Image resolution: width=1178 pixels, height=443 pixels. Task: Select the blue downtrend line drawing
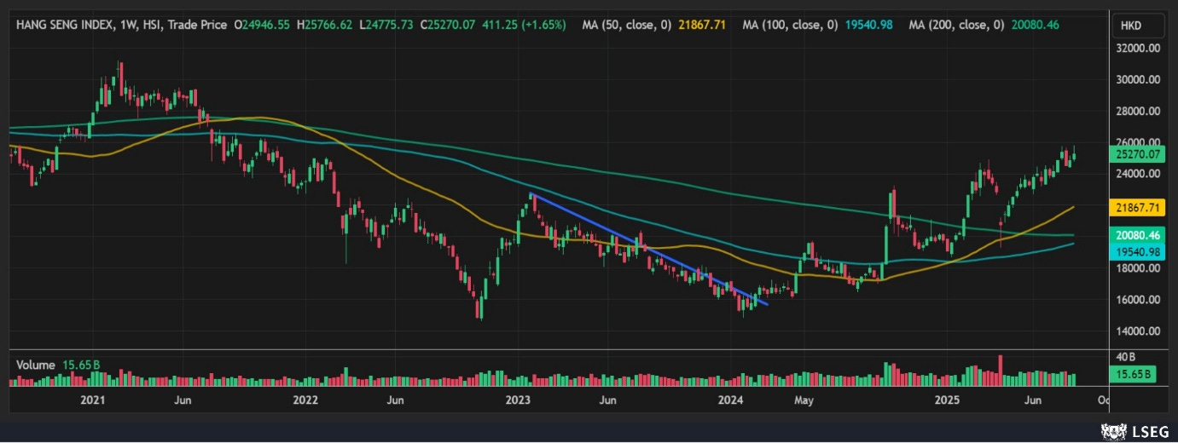(648, 249)
